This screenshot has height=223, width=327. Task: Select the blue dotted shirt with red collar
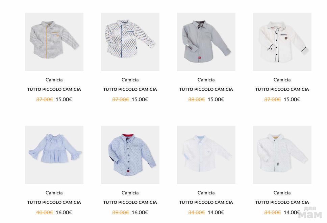pos(130,155)
